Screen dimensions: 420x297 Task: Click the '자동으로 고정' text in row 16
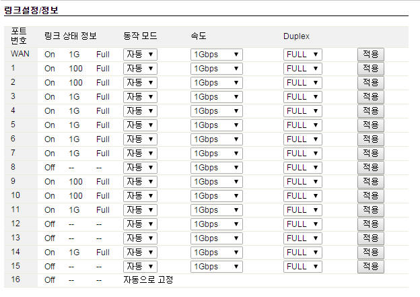(x=148, y=280)
